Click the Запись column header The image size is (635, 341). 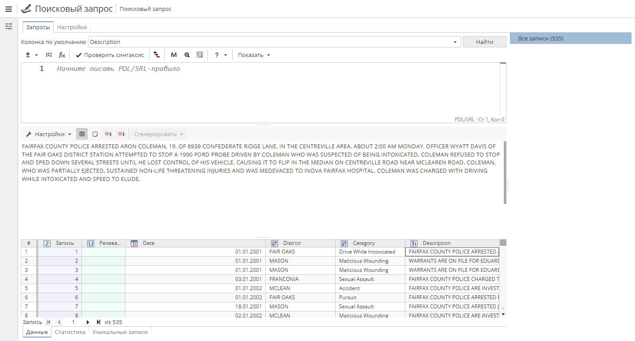(60, 243)
